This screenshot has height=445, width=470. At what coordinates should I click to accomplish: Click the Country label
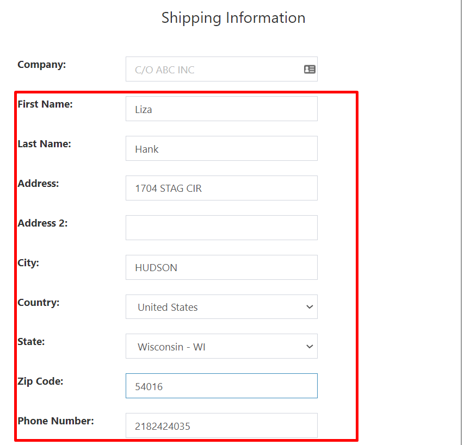click(39, 303)
